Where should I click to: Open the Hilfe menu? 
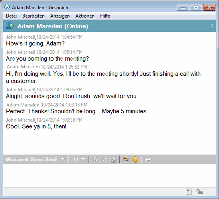pos(105,16)
